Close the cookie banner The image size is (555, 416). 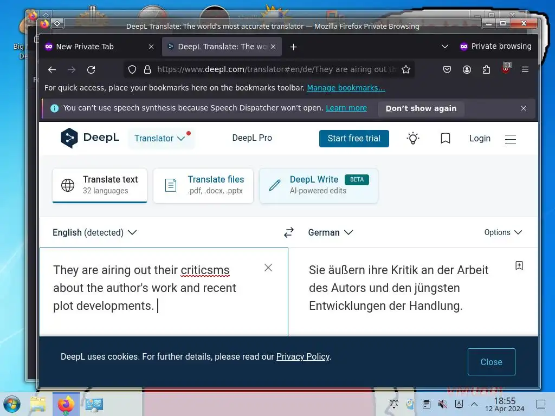[491, 362]
